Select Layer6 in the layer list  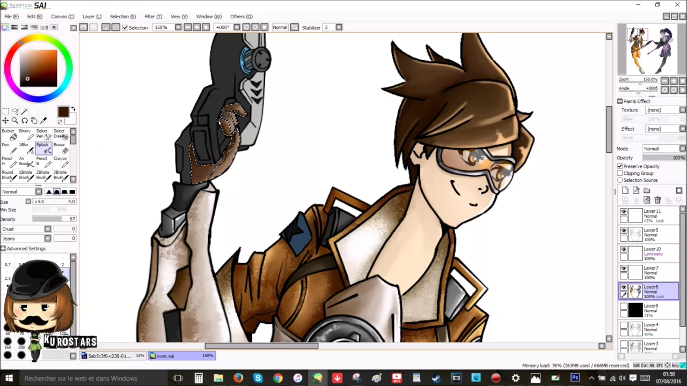point(649,292)
